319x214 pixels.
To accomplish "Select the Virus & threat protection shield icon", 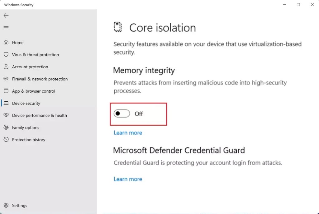I will click(x=6, y=54).
